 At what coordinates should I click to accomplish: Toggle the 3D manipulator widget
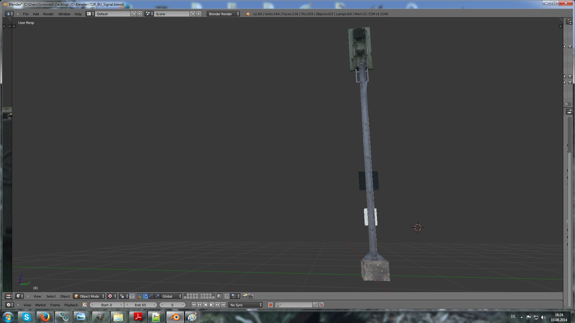pos(139,296)
